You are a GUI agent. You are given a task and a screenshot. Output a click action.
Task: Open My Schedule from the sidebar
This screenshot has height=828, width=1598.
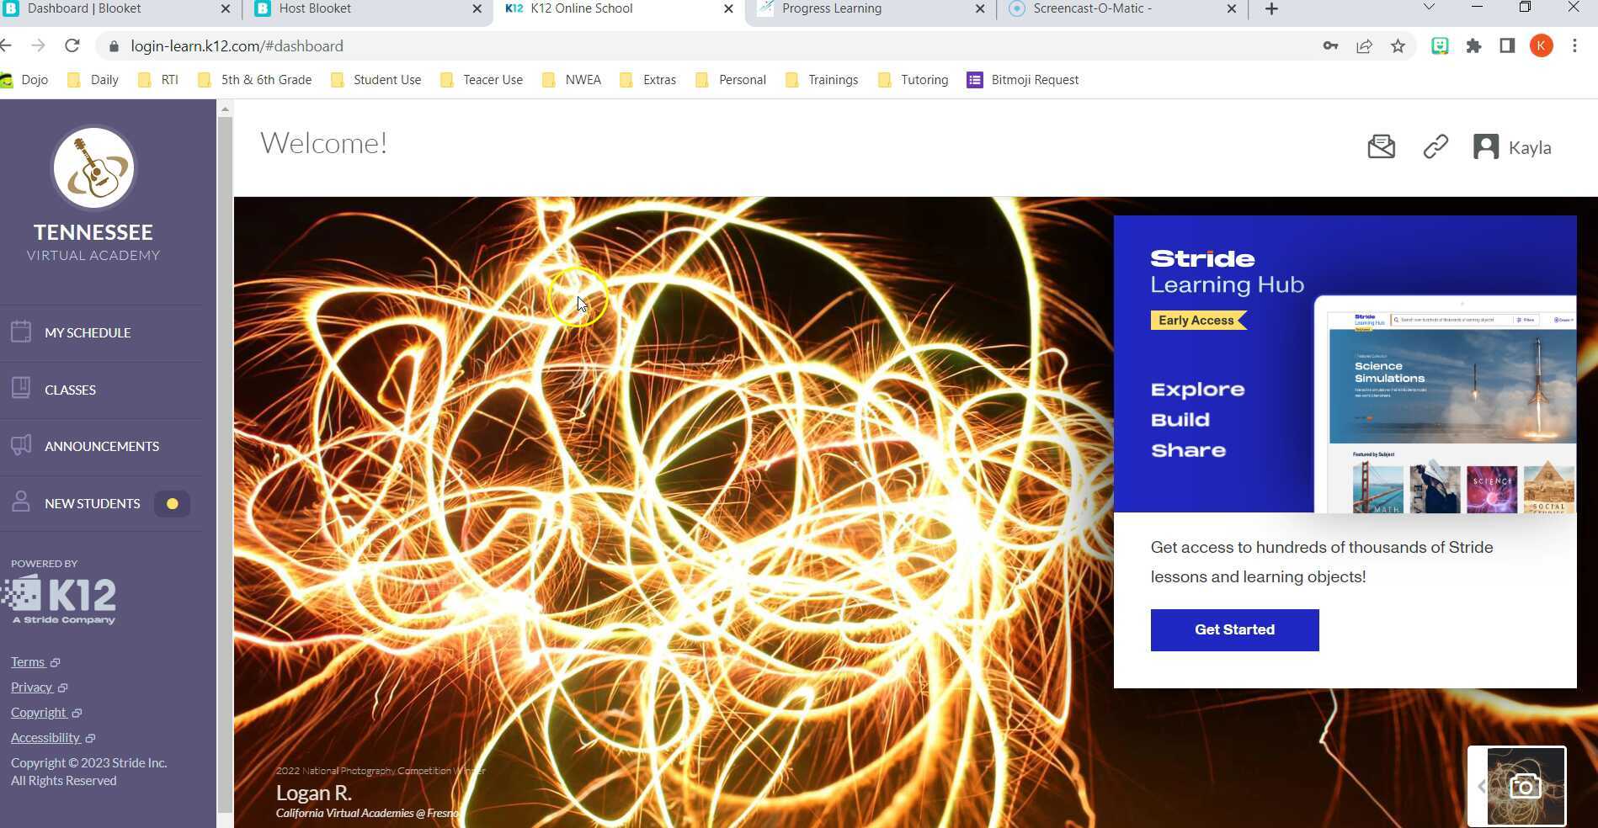pyautogui.click(x=88, y=332)
